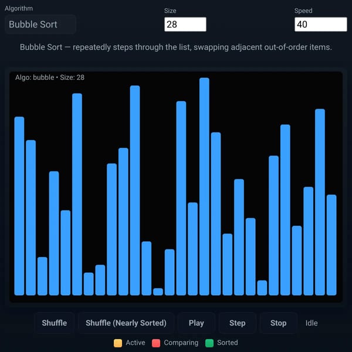
Task: Click the Bubble Sort description sentence
Action: (176, 48)
